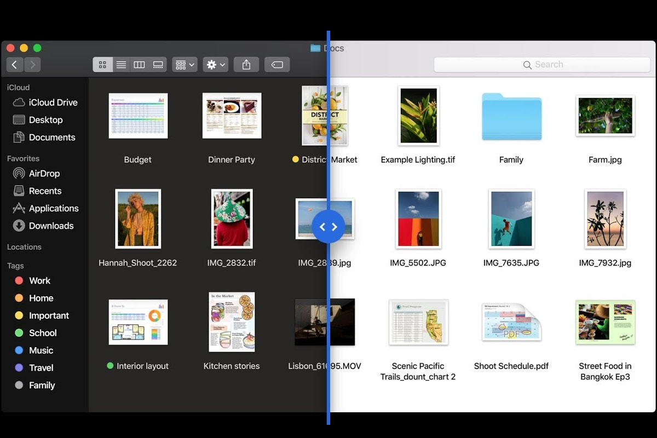This screenshot has height=438, width=657.
Task: Click the dark/light comparison slider handle
Action: click(328, 227)
